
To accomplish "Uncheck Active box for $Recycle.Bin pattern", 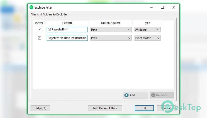I will [39, 29].
